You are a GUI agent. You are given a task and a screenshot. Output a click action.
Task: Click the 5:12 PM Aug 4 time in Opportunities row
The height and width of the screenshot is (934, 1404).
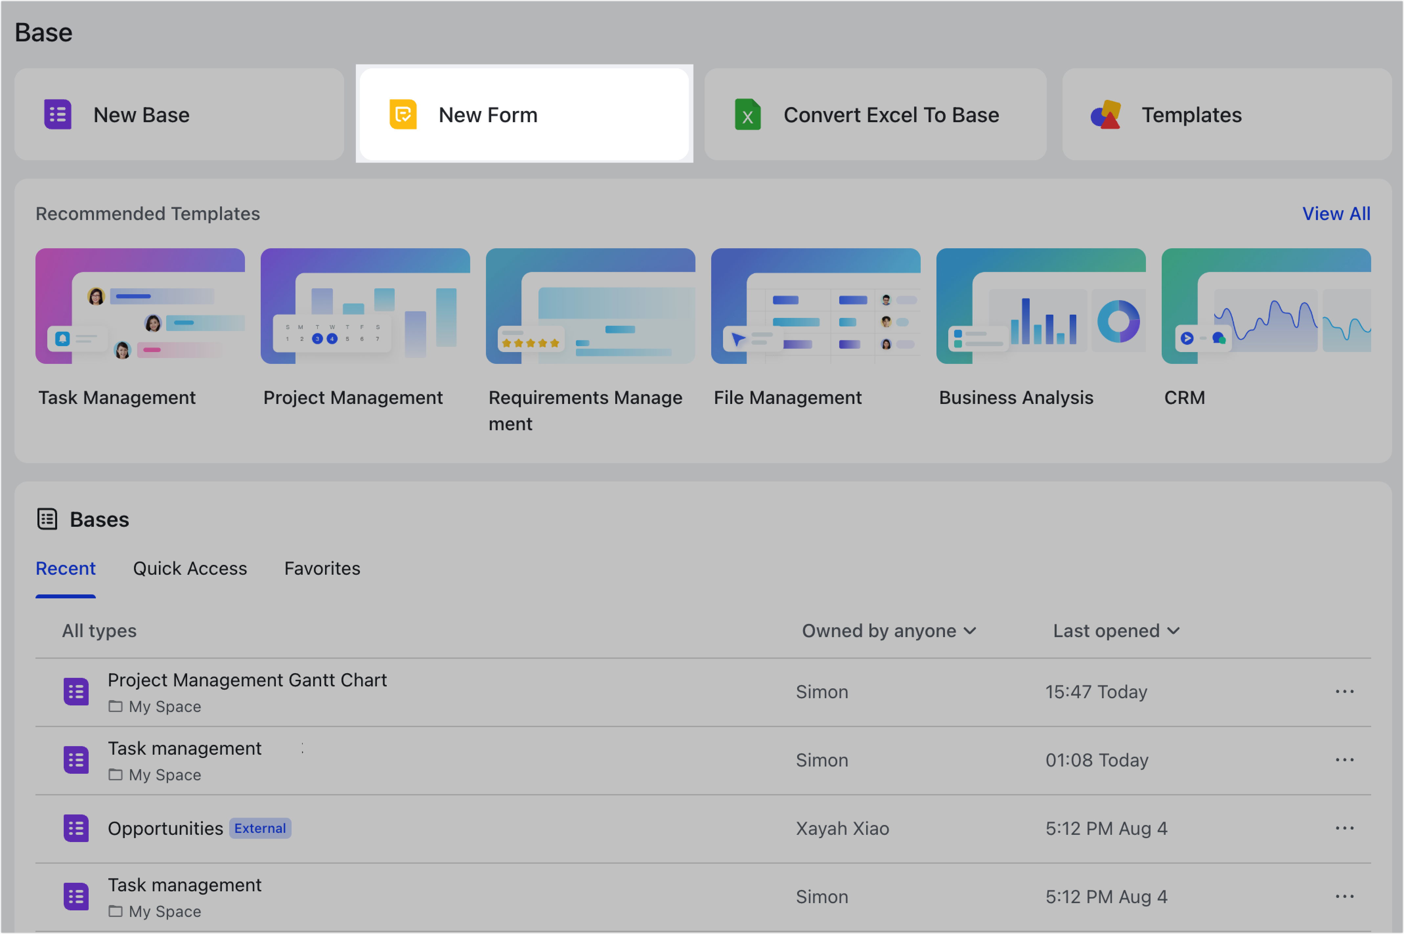click(1106, 828)
